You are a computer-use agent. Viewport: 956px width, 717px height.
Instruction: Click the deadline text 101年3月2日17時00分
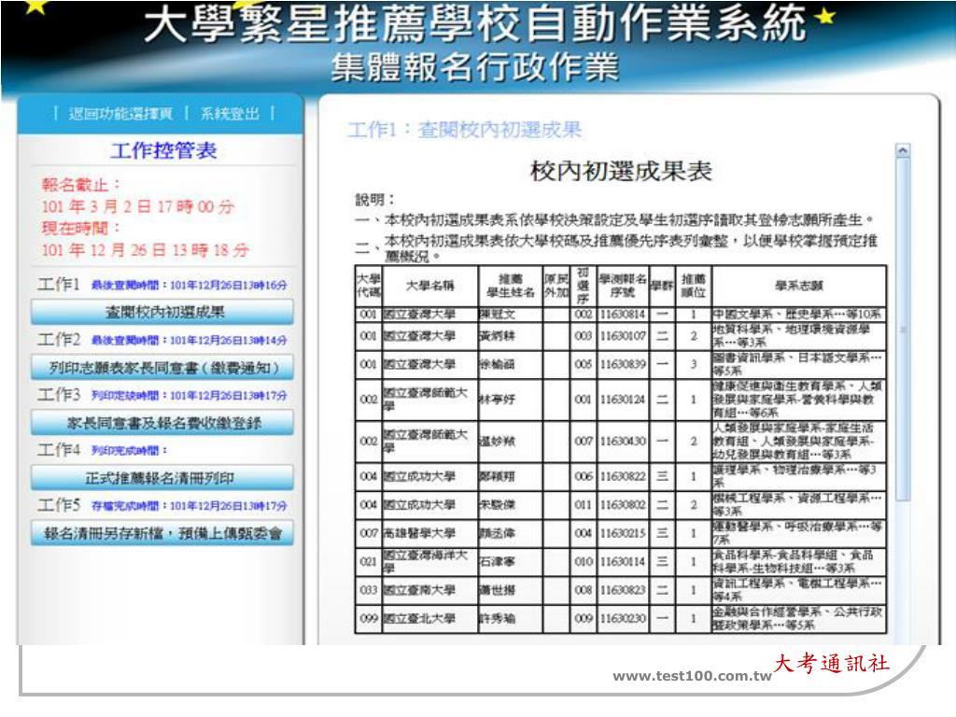[138, 206]
